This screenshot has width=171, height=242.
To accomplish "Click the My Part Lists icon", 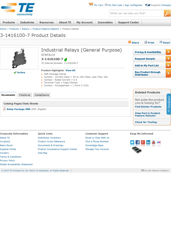I will (106, 5).
